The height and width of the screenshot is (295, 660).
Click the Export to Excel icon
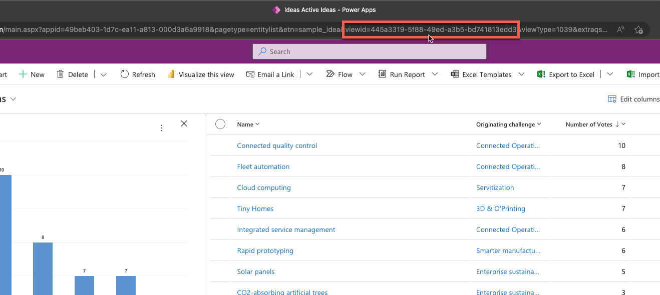541,74
